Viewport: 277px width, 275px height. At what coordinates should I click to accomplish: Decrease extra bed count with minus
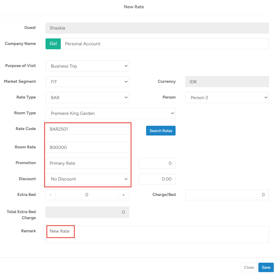(51, 195)
